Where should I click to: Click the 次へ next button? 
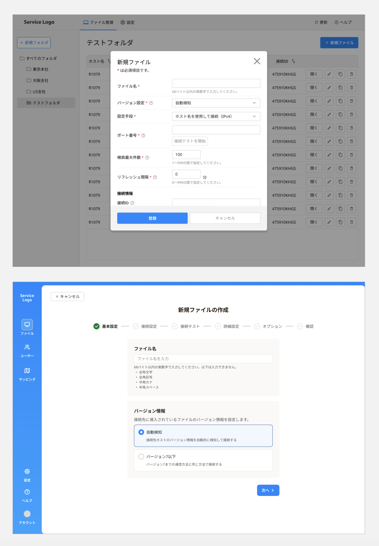pos(268,490)
